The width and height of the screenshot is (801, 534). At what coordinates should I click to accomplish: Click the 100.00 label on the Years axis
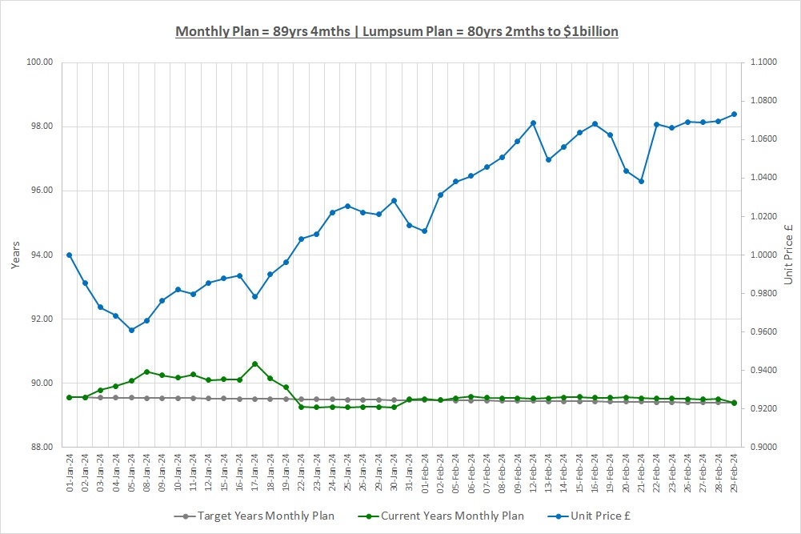[x=41, y=62]
